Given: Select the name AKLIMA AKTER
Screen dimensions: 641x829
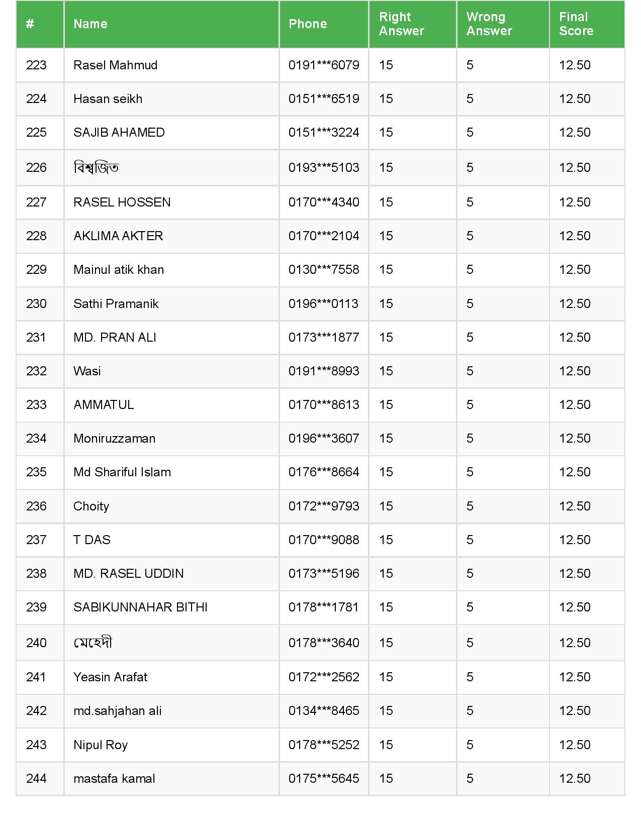Looking at the screenshot, I should [118, 236].
